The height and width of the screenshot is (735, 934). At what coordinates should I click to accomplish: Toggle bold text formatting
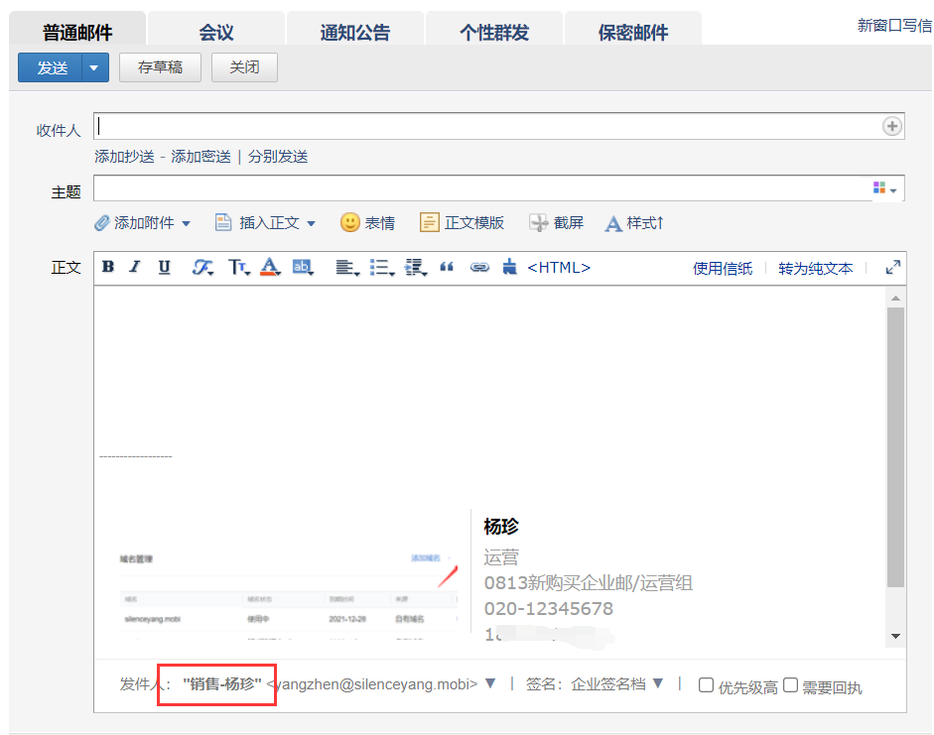pos(108,267)
